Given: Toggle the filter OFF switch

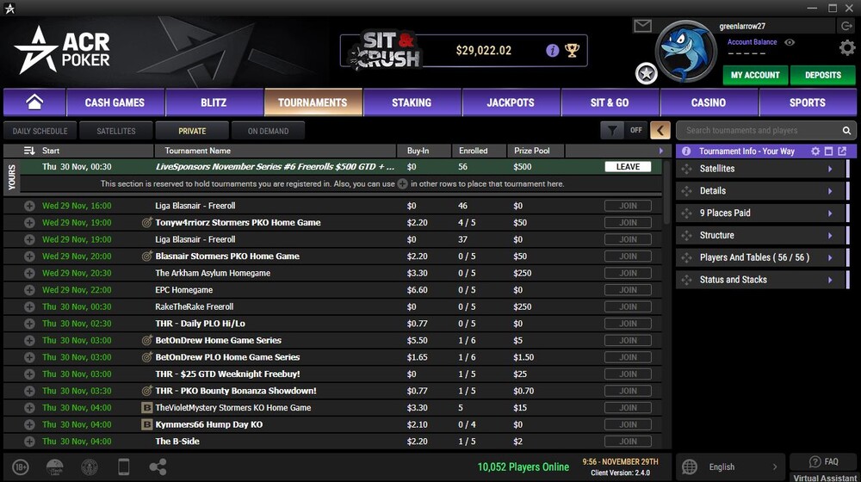Looking at the screenshot, I should (x=636, y=131).
